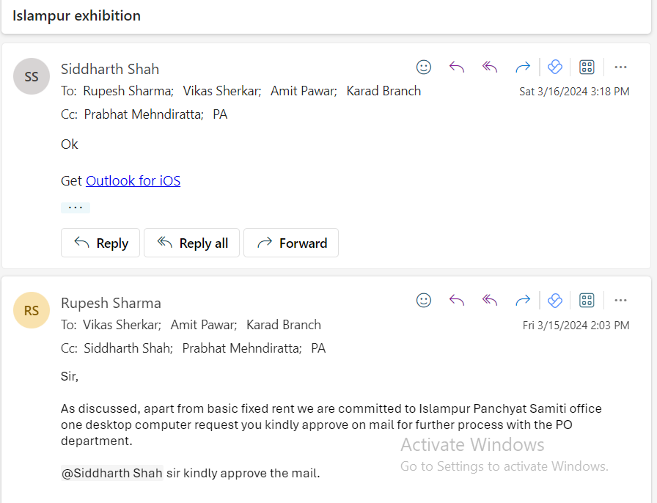Screen dimensions: 657x503
Task: Reply all icon on Siddharth Shah's email
Action: pyautogui.click(x=489, y=67)
